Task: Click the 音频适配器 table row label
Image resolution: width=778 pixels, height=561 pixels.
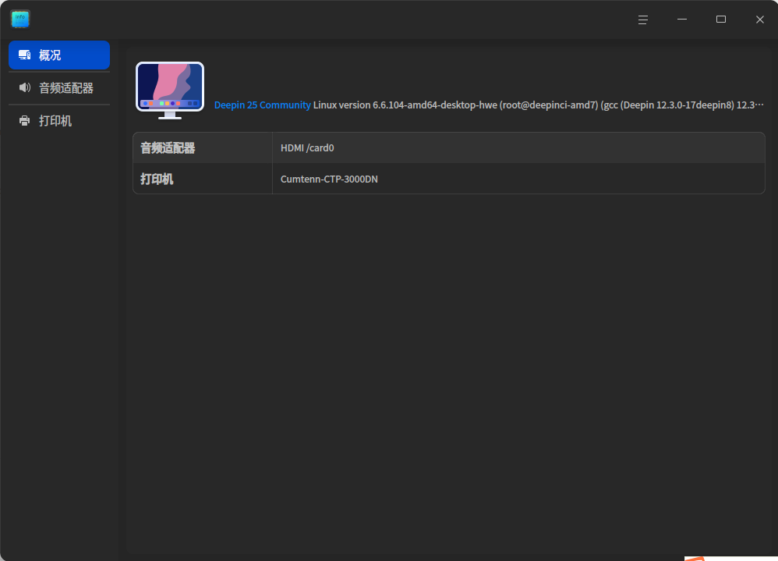Action: [168, 148]
